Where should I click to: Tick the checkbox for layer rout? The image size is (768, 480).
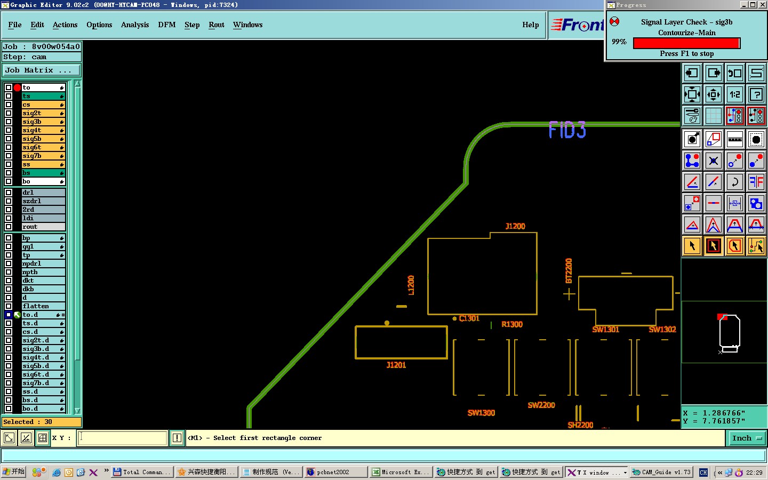(x=9, y=227)
